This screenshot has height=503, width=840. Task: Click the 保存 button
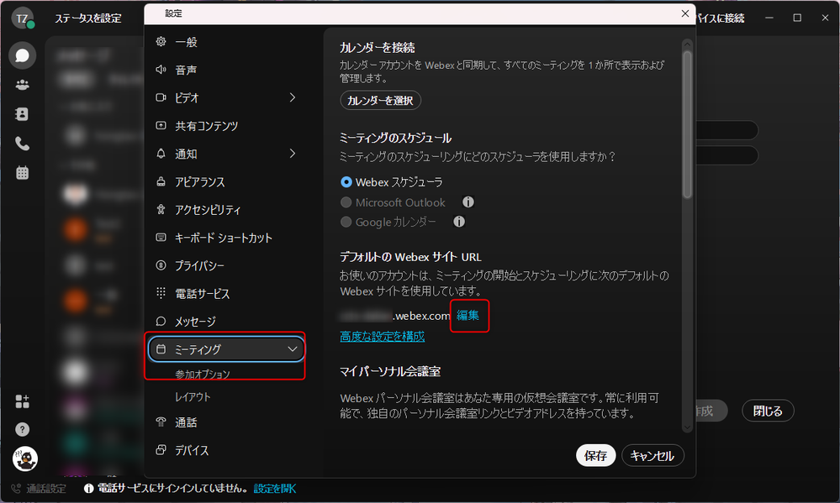[x=595, y=455]
